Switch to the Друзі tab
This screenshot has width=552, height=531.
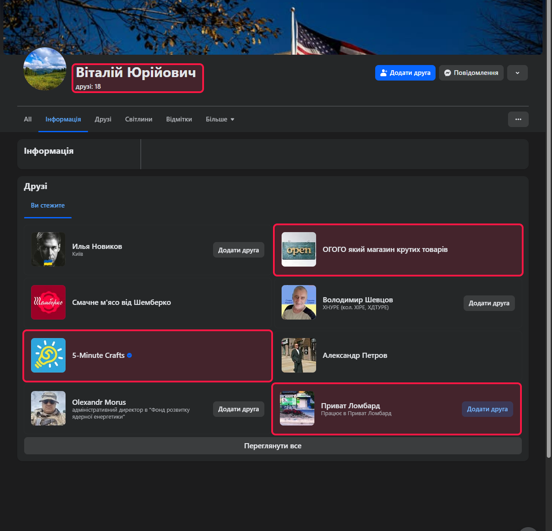point(103,119)
